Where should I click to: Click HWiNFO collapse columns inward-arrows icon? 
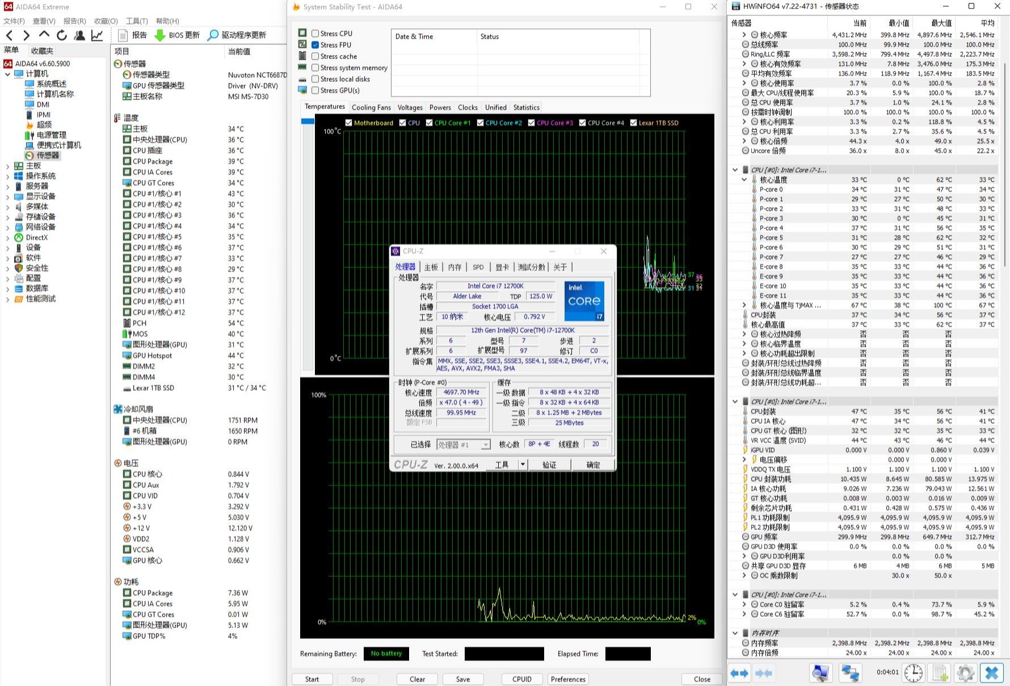pos(764,673)
